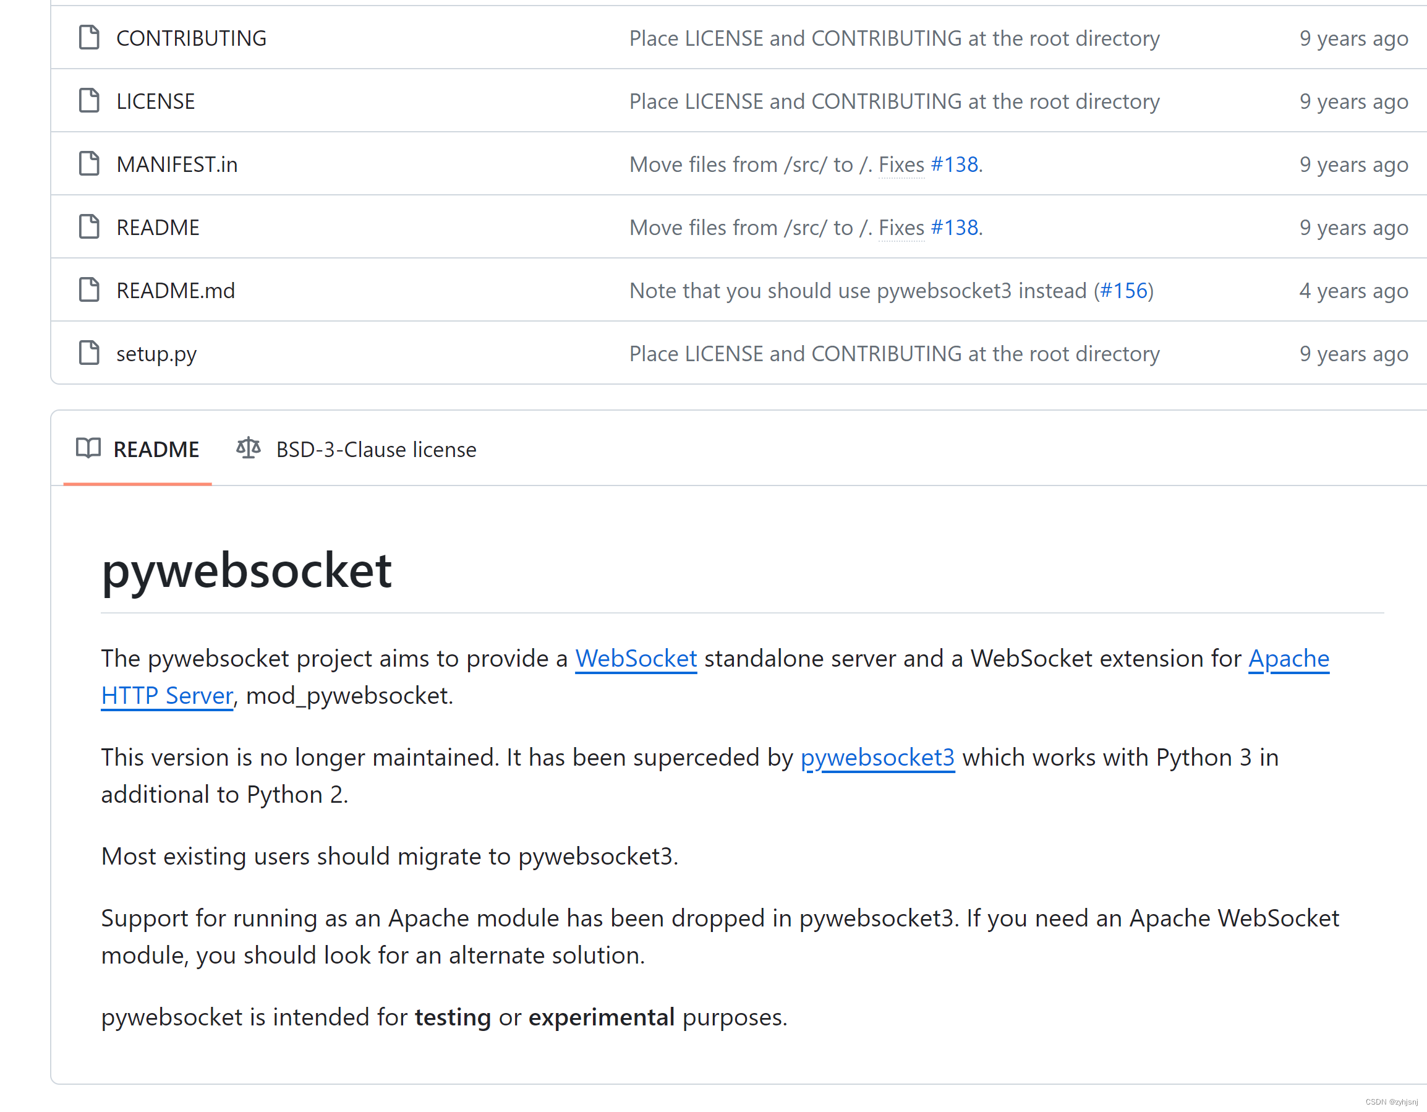This screenshot has width=1427, height=1112.
Task: Open the BSD-3-Clause license tab
Action: pos(376,449)
